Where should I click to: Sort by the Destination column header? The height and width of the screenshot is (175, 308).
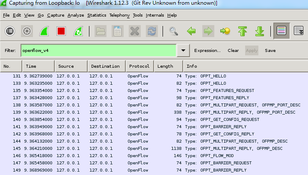point(107,66)
